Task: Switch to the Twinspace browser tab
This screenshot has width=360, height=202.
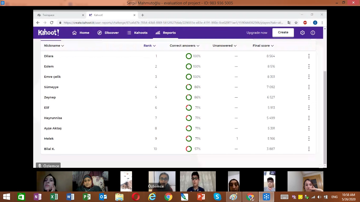Action: 61,15
